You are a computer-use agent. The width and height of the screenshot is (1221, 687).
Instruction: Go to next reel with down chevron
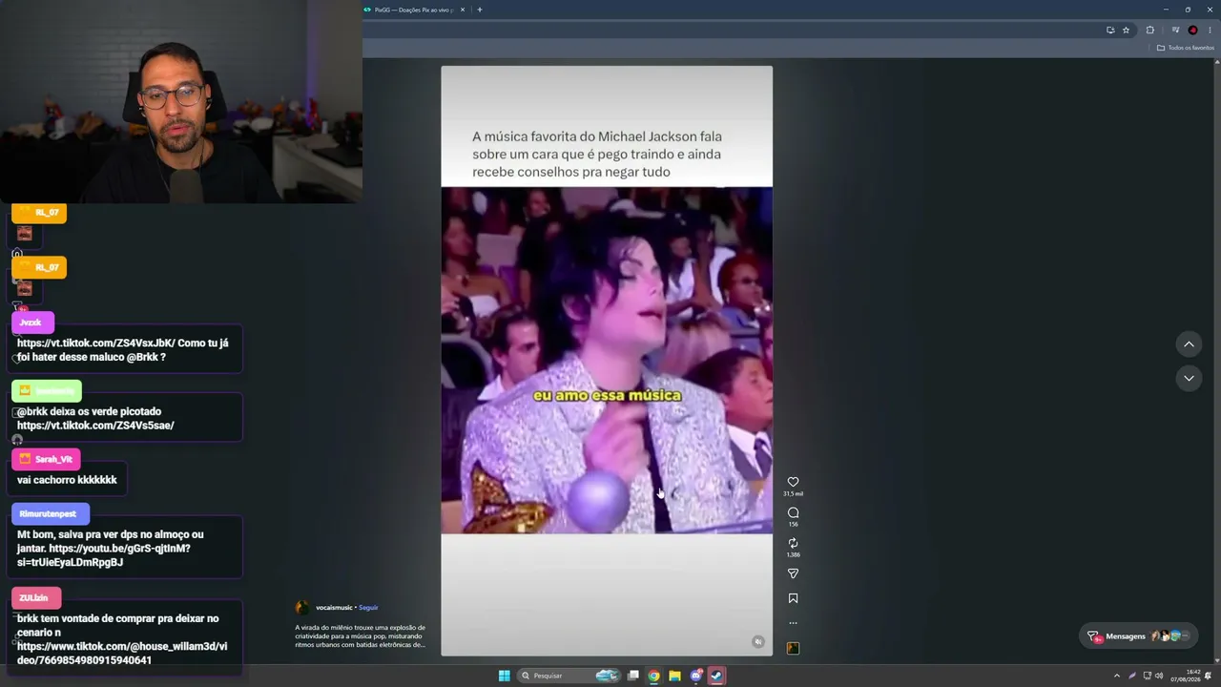click(1189, 378)
